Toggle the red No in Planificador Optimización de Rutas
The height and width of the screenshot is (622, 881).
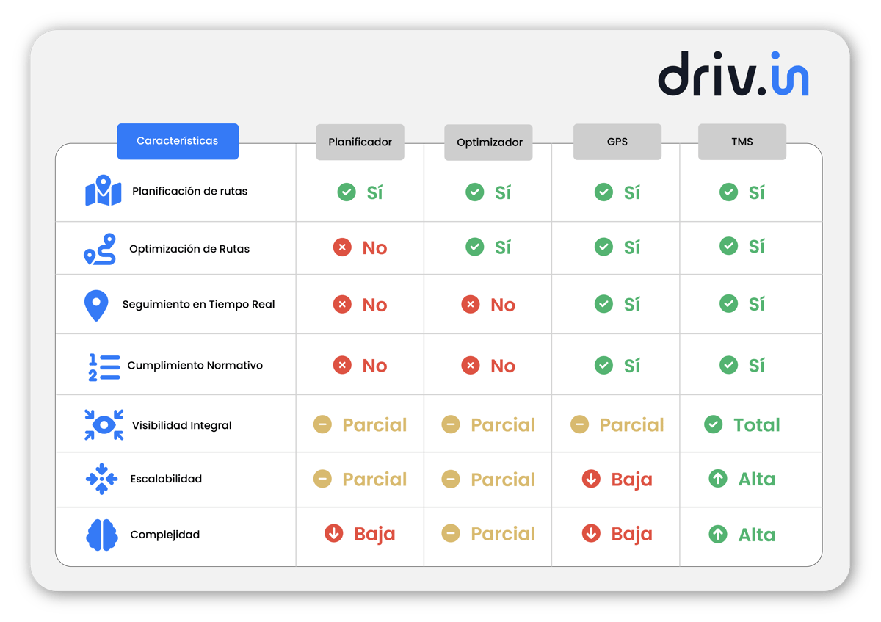[x=360, y=247]
